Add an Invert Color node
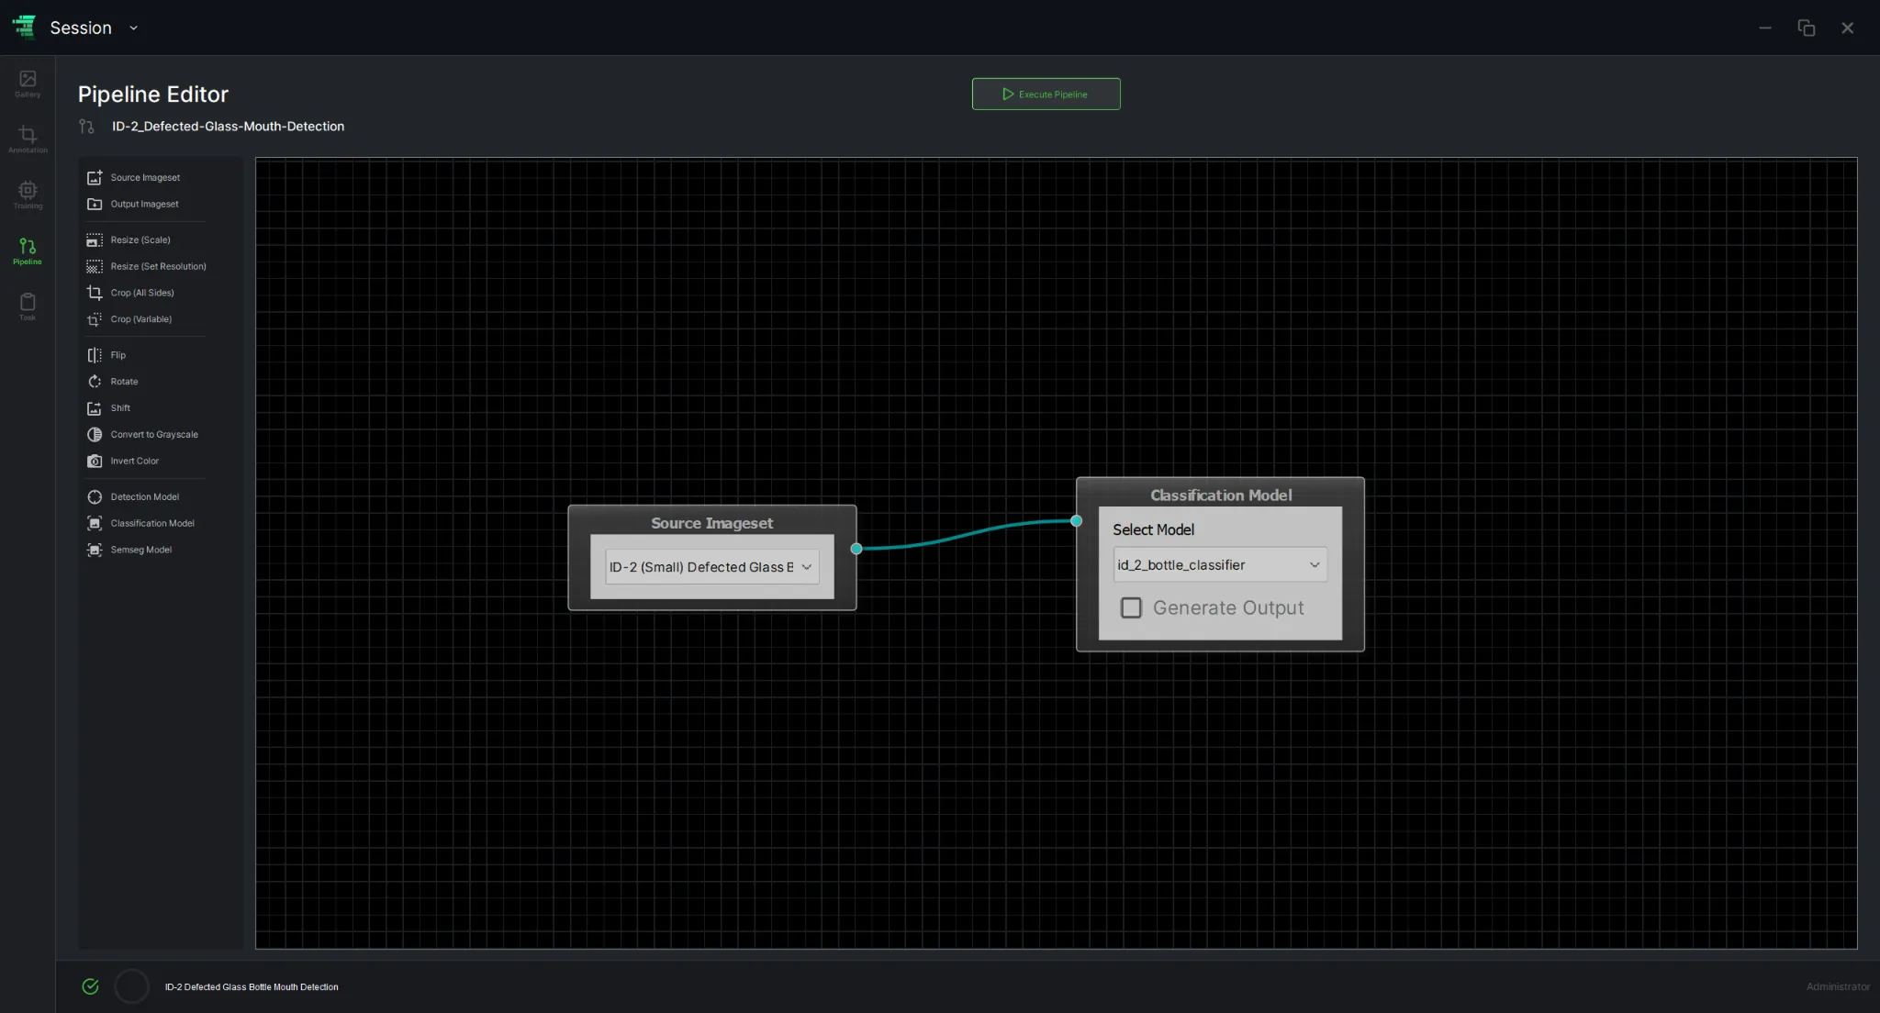Viewport: 1880px width, 1013px height. 123,462
